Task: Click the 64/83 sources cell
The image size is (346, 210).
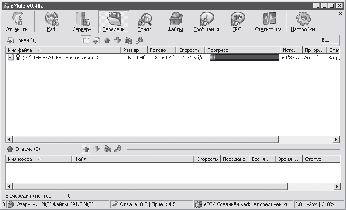Action: [x=291, y=58]
